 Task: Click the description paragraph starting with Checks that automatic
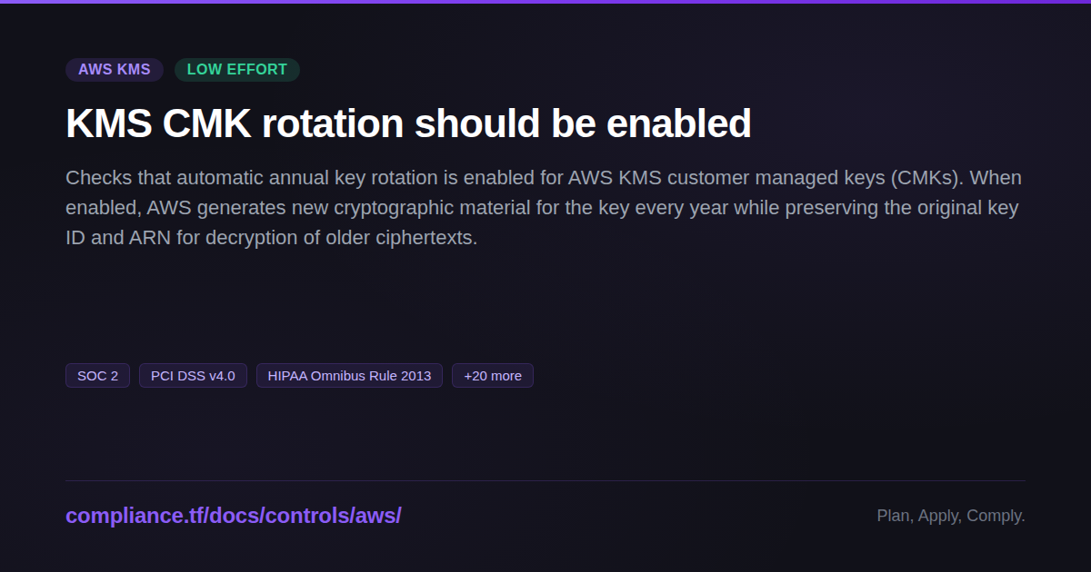click(x=544, y=208)
